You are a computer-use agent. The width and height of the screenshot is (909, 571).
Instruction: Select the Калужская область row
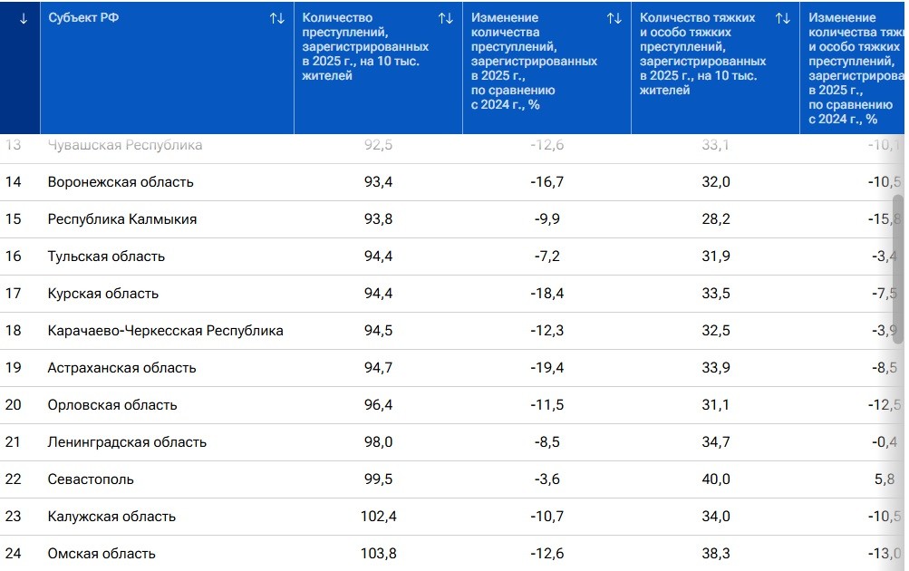pos(111,517)
